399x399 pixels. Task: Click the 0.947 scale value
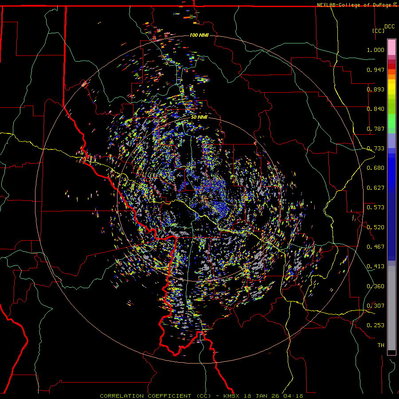(376, 70)
